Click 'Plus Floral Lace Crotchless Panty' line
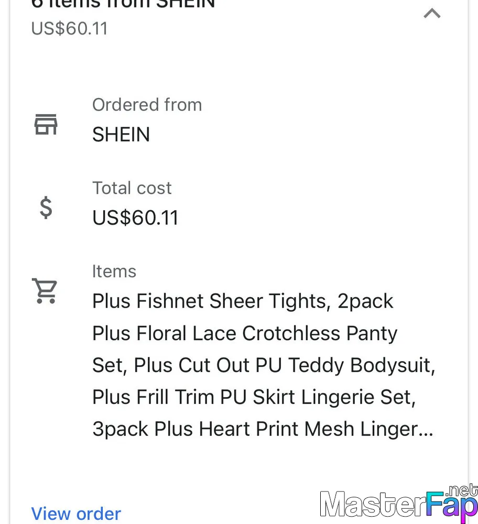This screenshot has width=478, height=524. (245, 333)
